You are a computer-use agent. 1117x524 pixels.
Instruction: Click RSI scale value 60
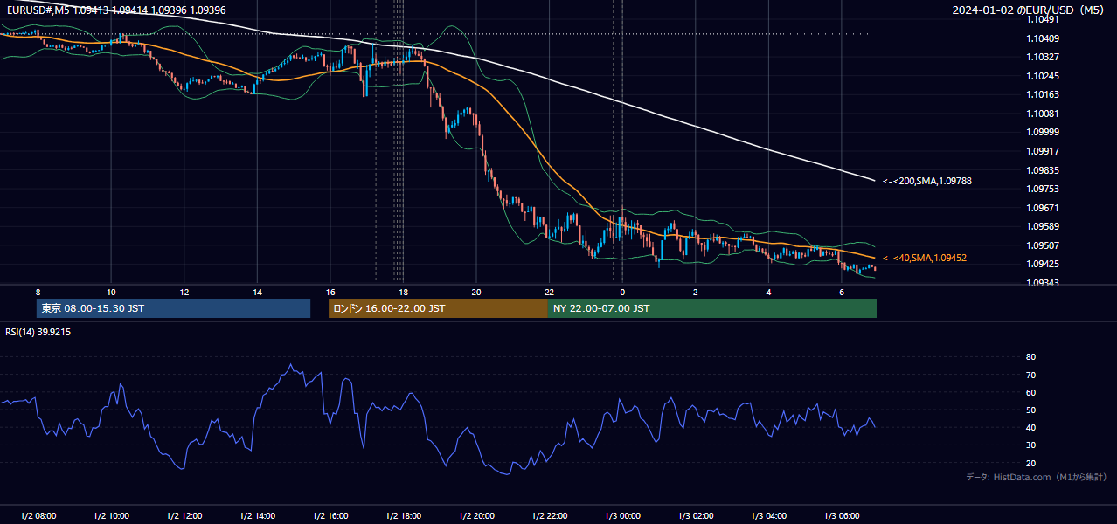coord(1031,392)
